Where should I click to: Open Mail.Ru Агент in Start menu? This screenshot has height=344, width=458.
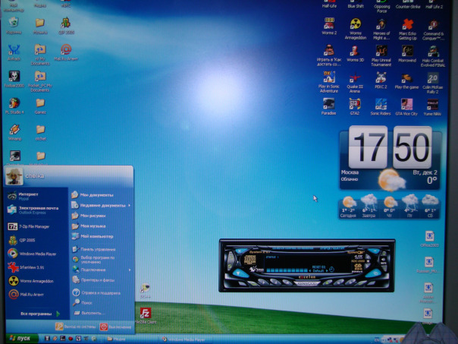pos(32,294)
